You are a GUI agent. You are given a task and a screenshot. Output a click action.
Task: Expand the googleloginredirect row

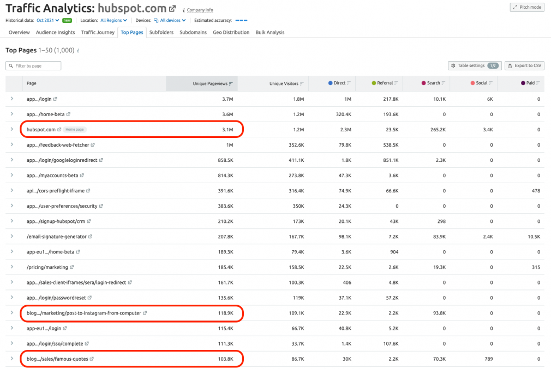[12, 160]
